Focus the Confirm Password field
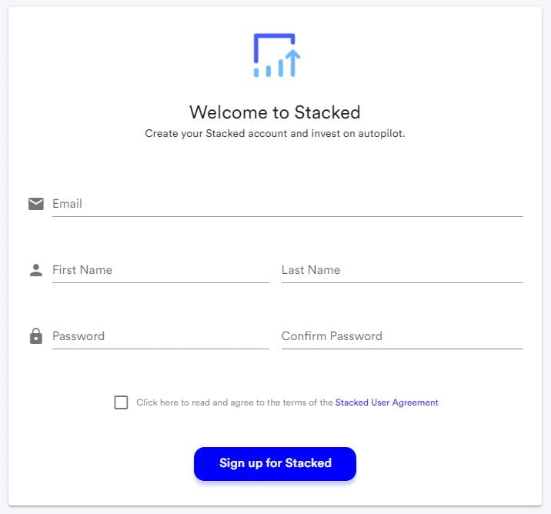 pos(402,336)
